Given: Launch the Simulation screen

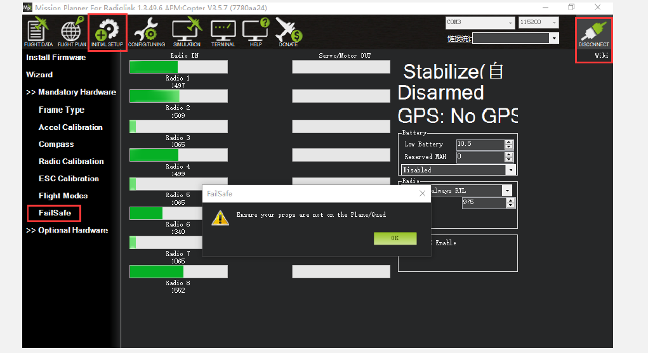Looking at the screenshot, I should point(187,32).
